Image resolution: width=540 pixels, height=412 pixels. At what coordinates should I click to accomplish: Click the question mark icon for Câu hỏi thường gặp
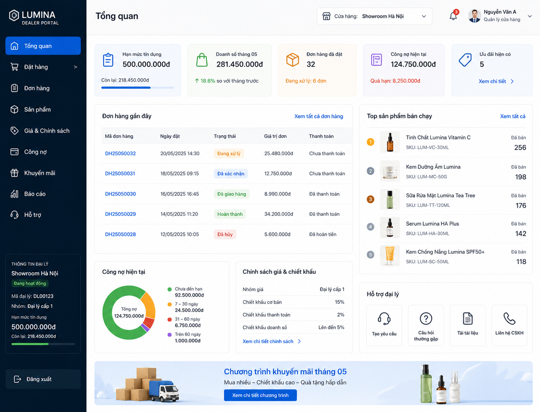coord(426,319)
